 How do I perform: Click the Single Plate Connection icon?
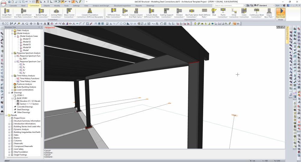[x=7, y=11]
